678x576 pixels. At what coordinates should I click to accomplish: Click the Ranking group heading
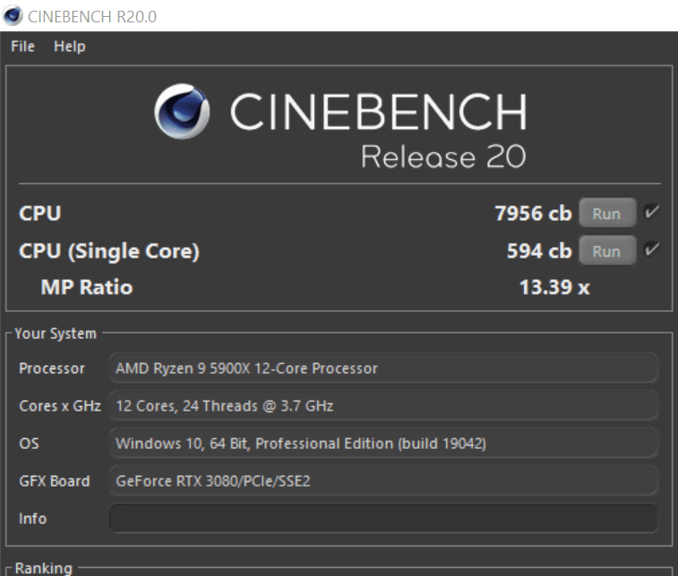(x=43, y=568)
